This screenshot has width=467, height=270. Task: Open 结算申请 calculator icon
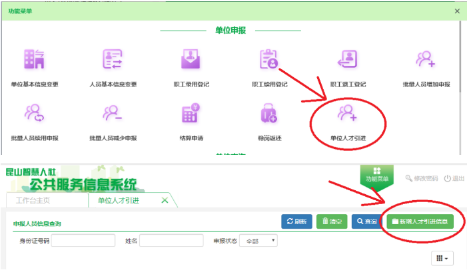click(191, 112)
